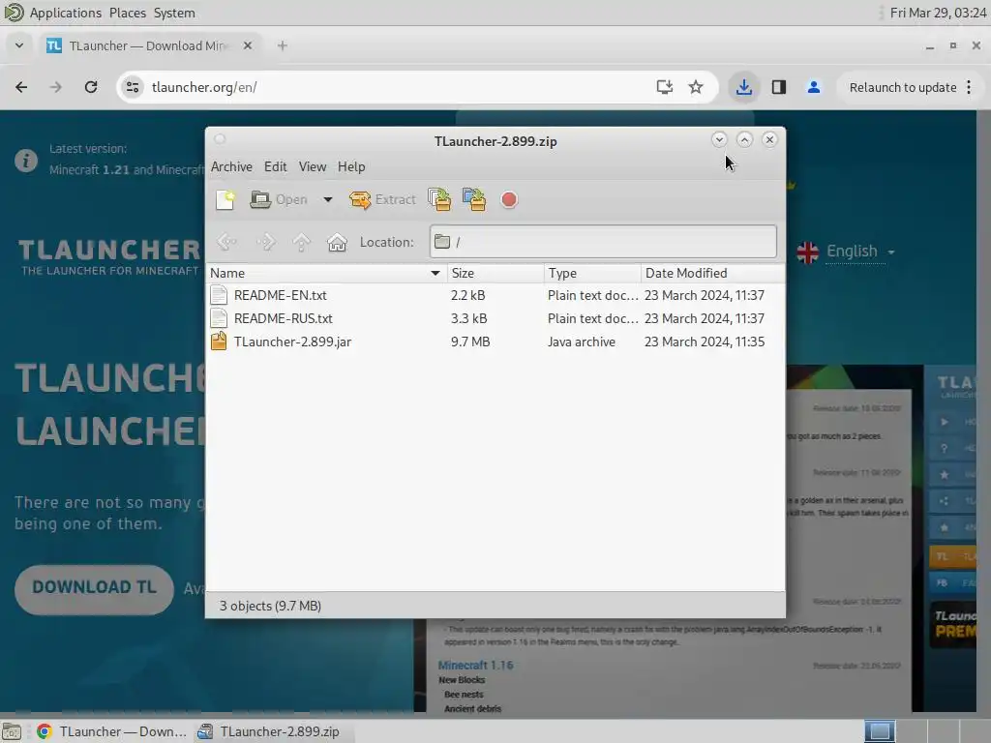Click the Chrome address bar URL
Screen dimensions: 991x743
pos(204,87)
